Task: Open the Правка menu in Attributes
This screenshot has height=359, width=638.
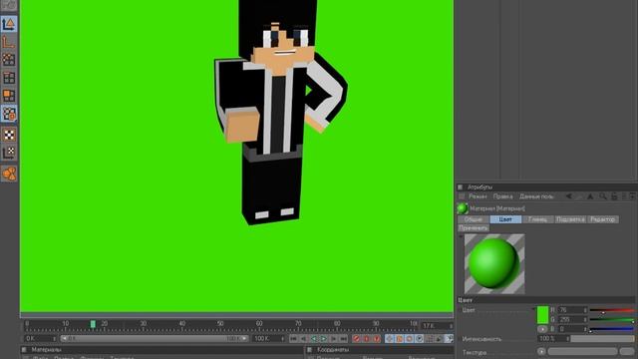Action: (502, 196)
